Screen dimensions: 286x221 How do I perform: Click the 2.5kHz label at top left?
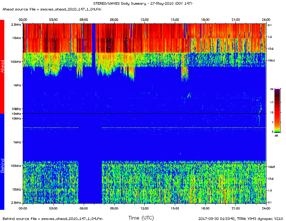[16, 25]
